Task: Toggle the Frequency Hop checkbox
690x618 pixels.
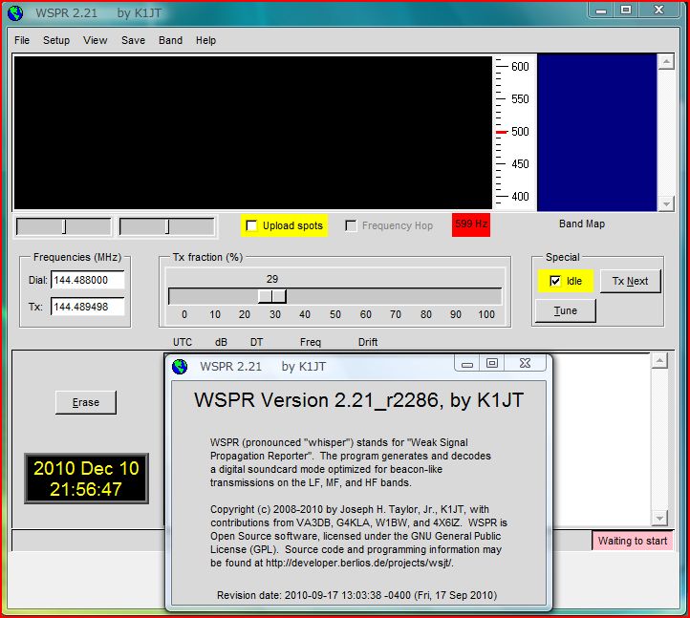Action: coord(352,226)
